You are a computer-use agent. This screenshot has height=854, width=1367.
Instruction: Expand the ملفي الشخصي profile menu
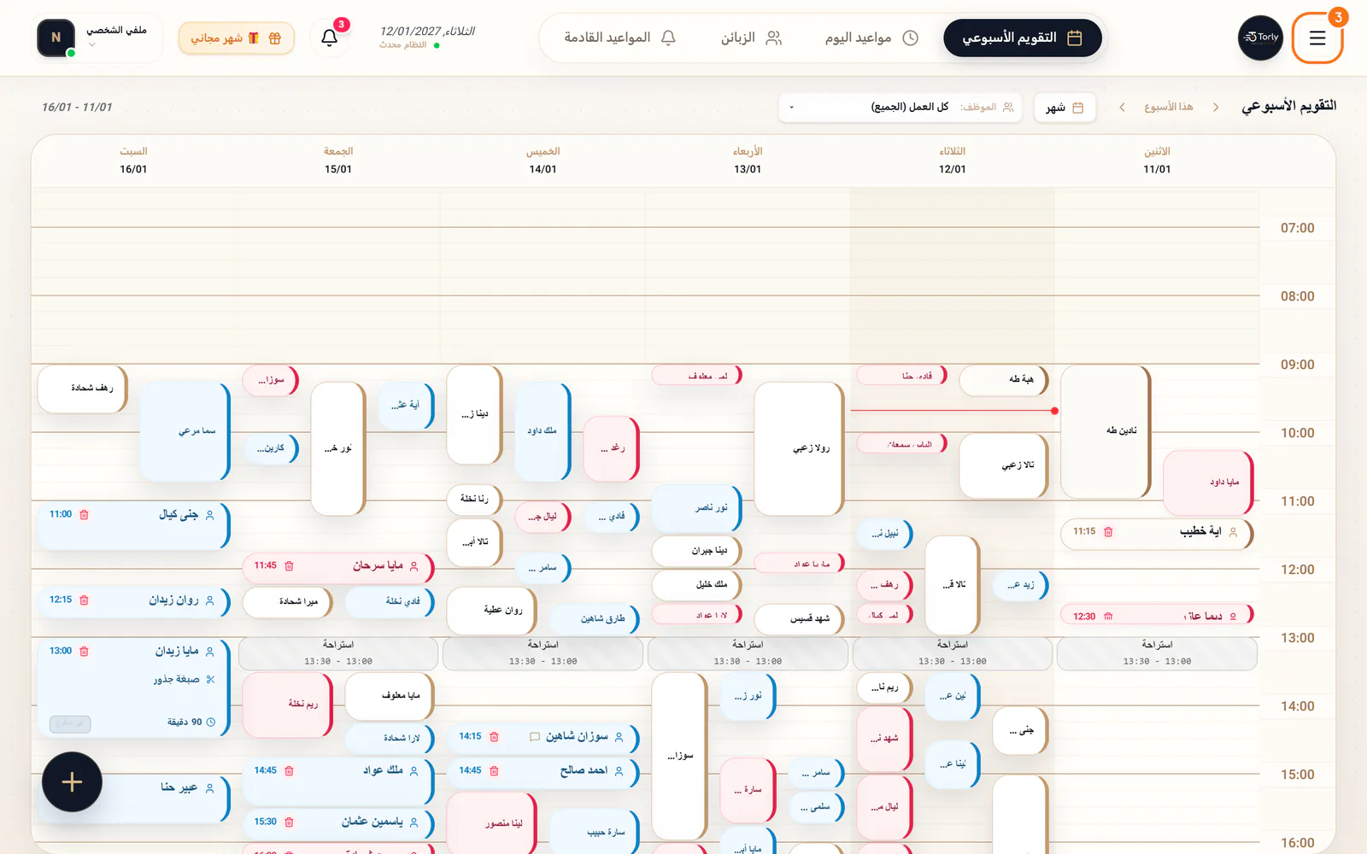[98, 38]
